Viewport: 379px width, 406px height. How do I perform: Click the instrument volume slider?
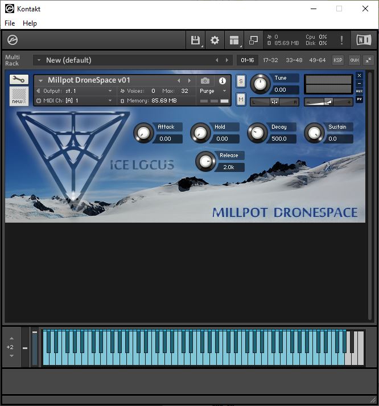point(328,102)
